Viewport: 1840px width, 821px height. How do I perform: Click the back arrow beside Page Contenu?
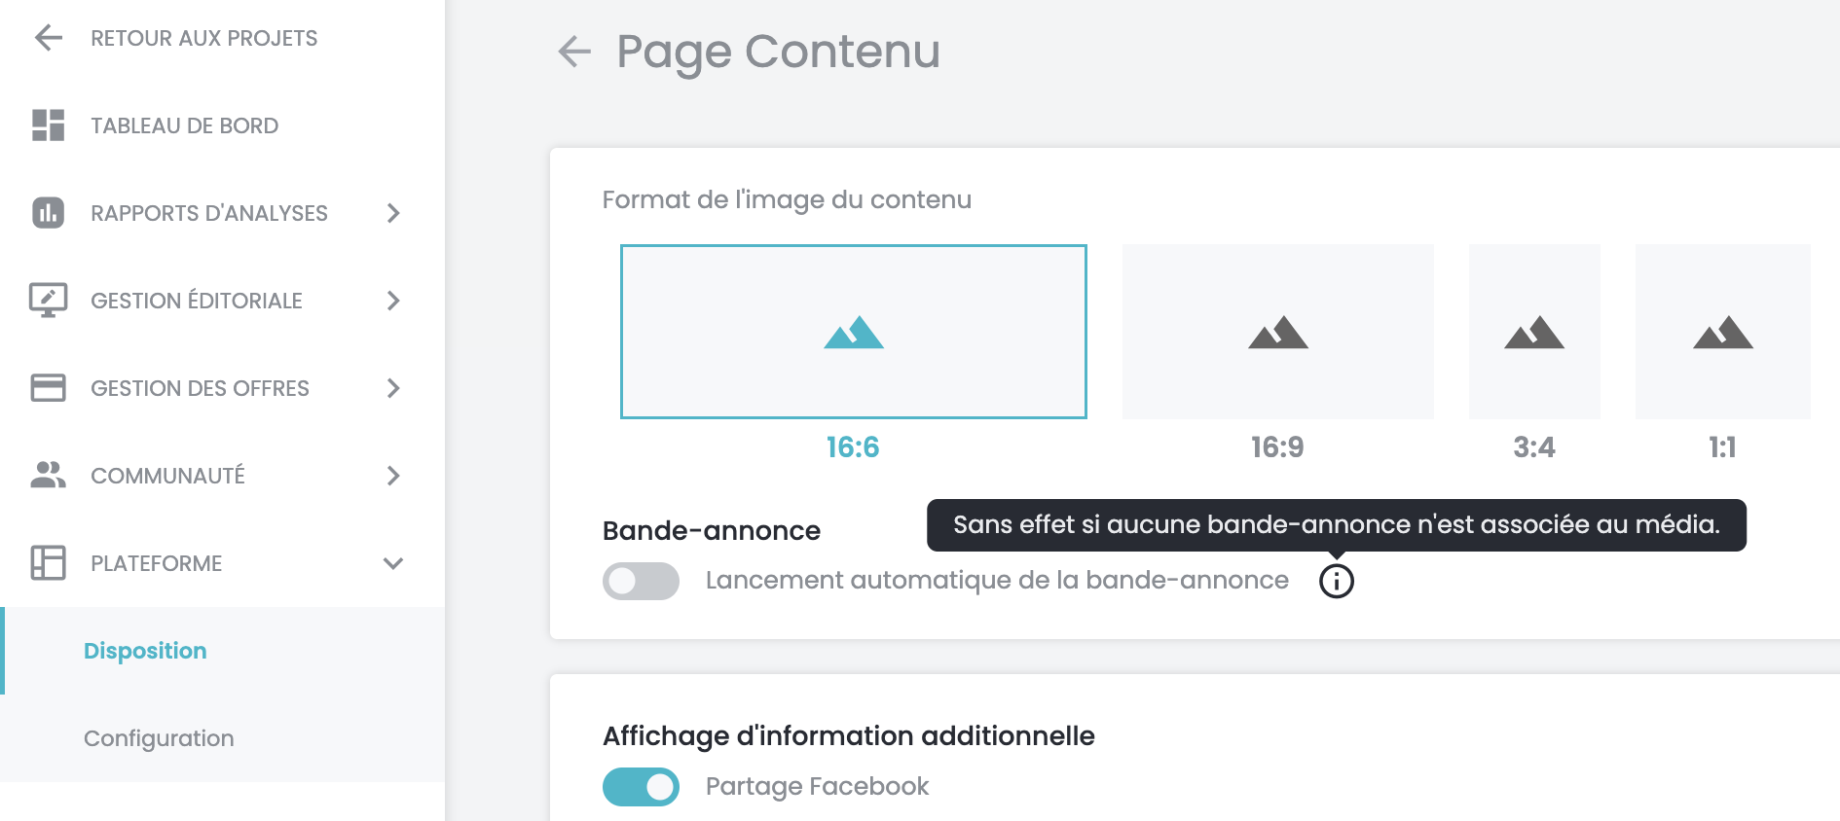pyautogui.click(x=574, y=52)
